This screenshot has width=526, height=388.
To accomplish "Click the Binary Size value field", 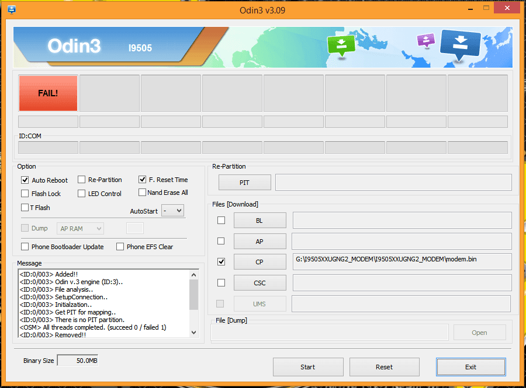I will [78, 361].
